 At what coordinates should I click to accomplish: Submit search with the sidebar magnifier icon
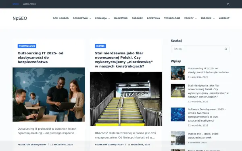click(226, 49)
